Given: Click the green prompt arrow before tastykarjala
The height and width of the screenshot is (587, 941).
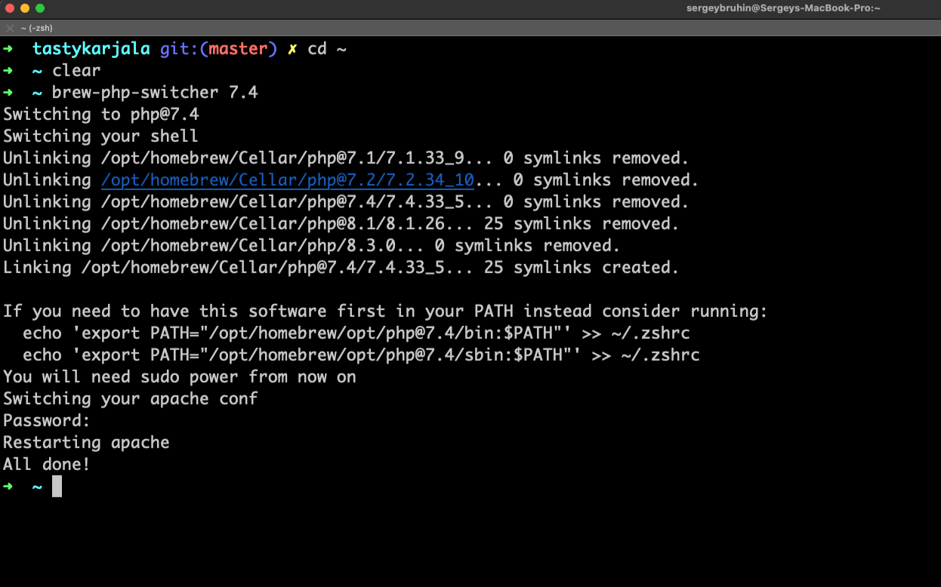Looking at the screenshot, I should 8,49.
